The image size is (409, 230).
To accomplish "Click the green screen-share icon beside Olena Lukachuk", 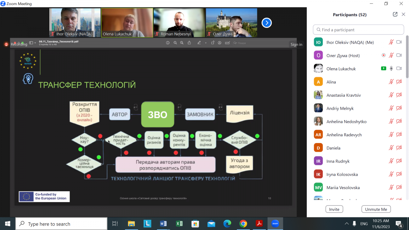I will click(383, 68).
